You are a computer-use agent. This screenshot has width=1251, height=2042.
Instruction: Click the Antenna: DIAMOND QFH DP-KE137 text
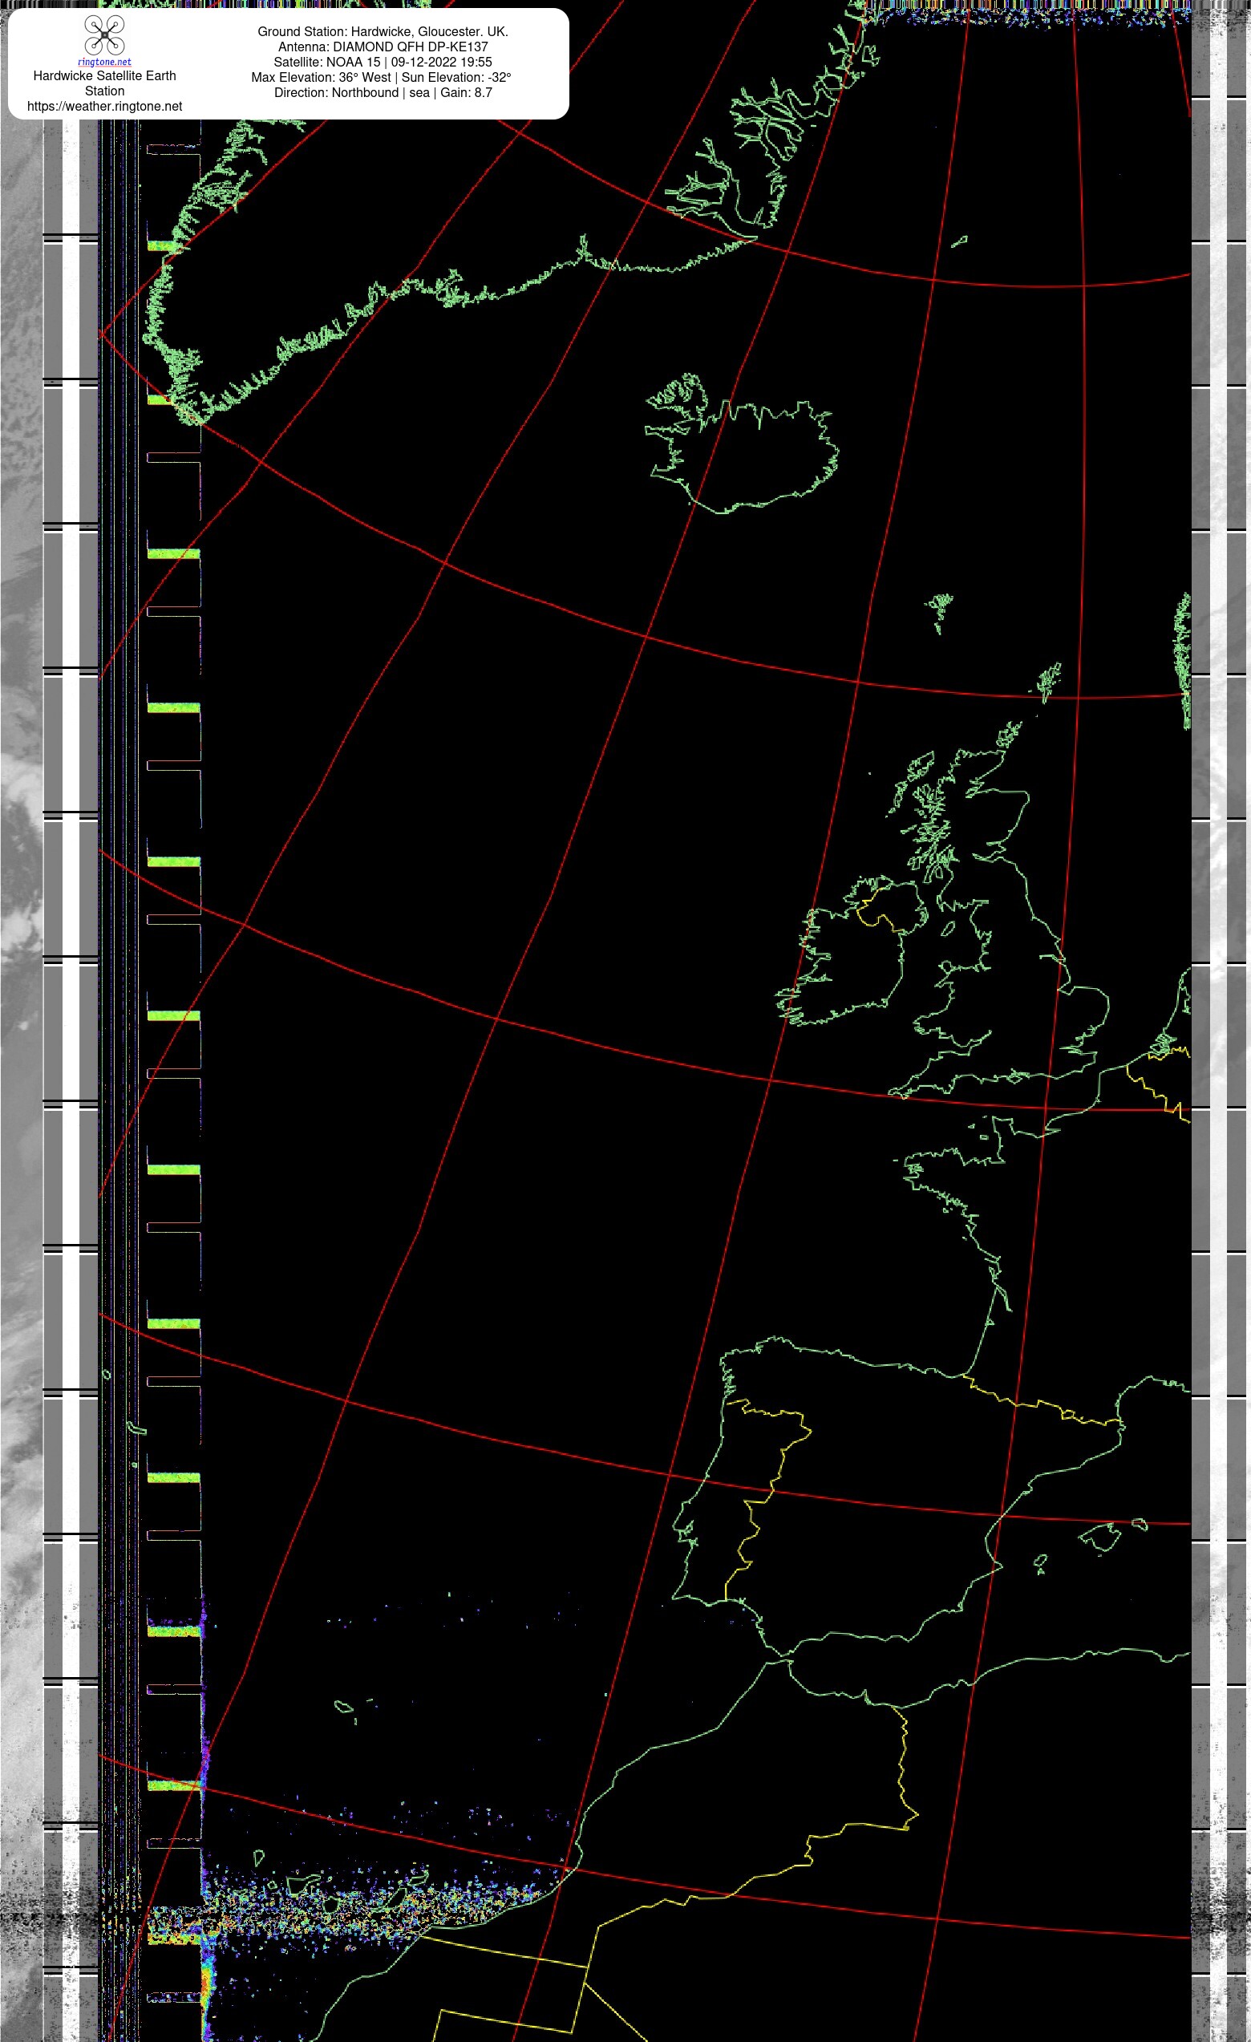point(383,47)
